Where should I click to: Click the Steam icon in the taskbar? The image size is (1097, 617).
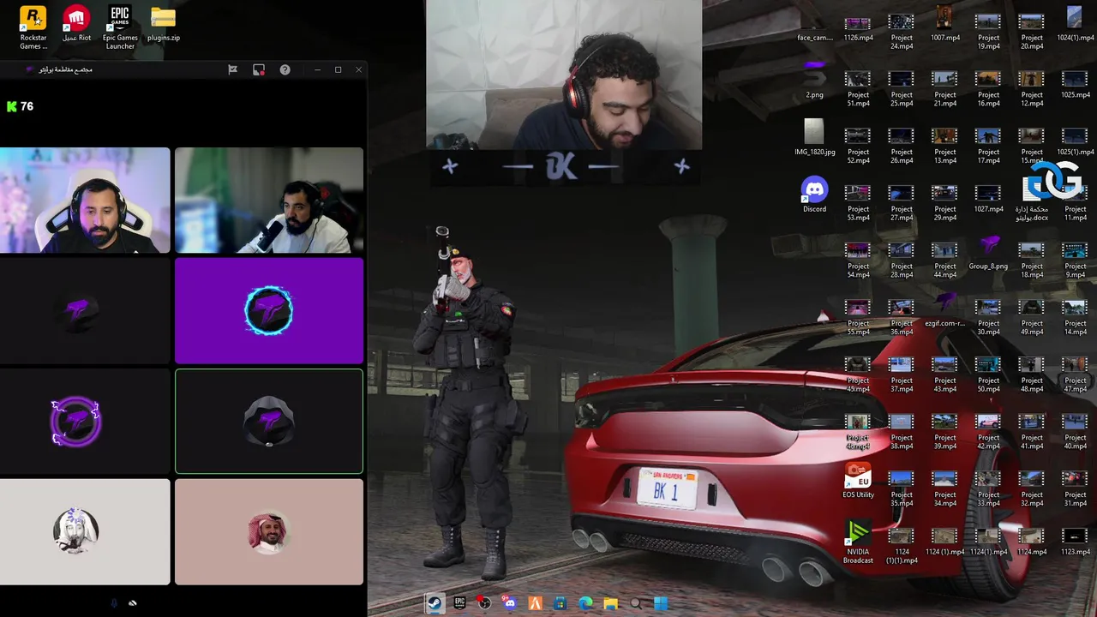(435, 603)
